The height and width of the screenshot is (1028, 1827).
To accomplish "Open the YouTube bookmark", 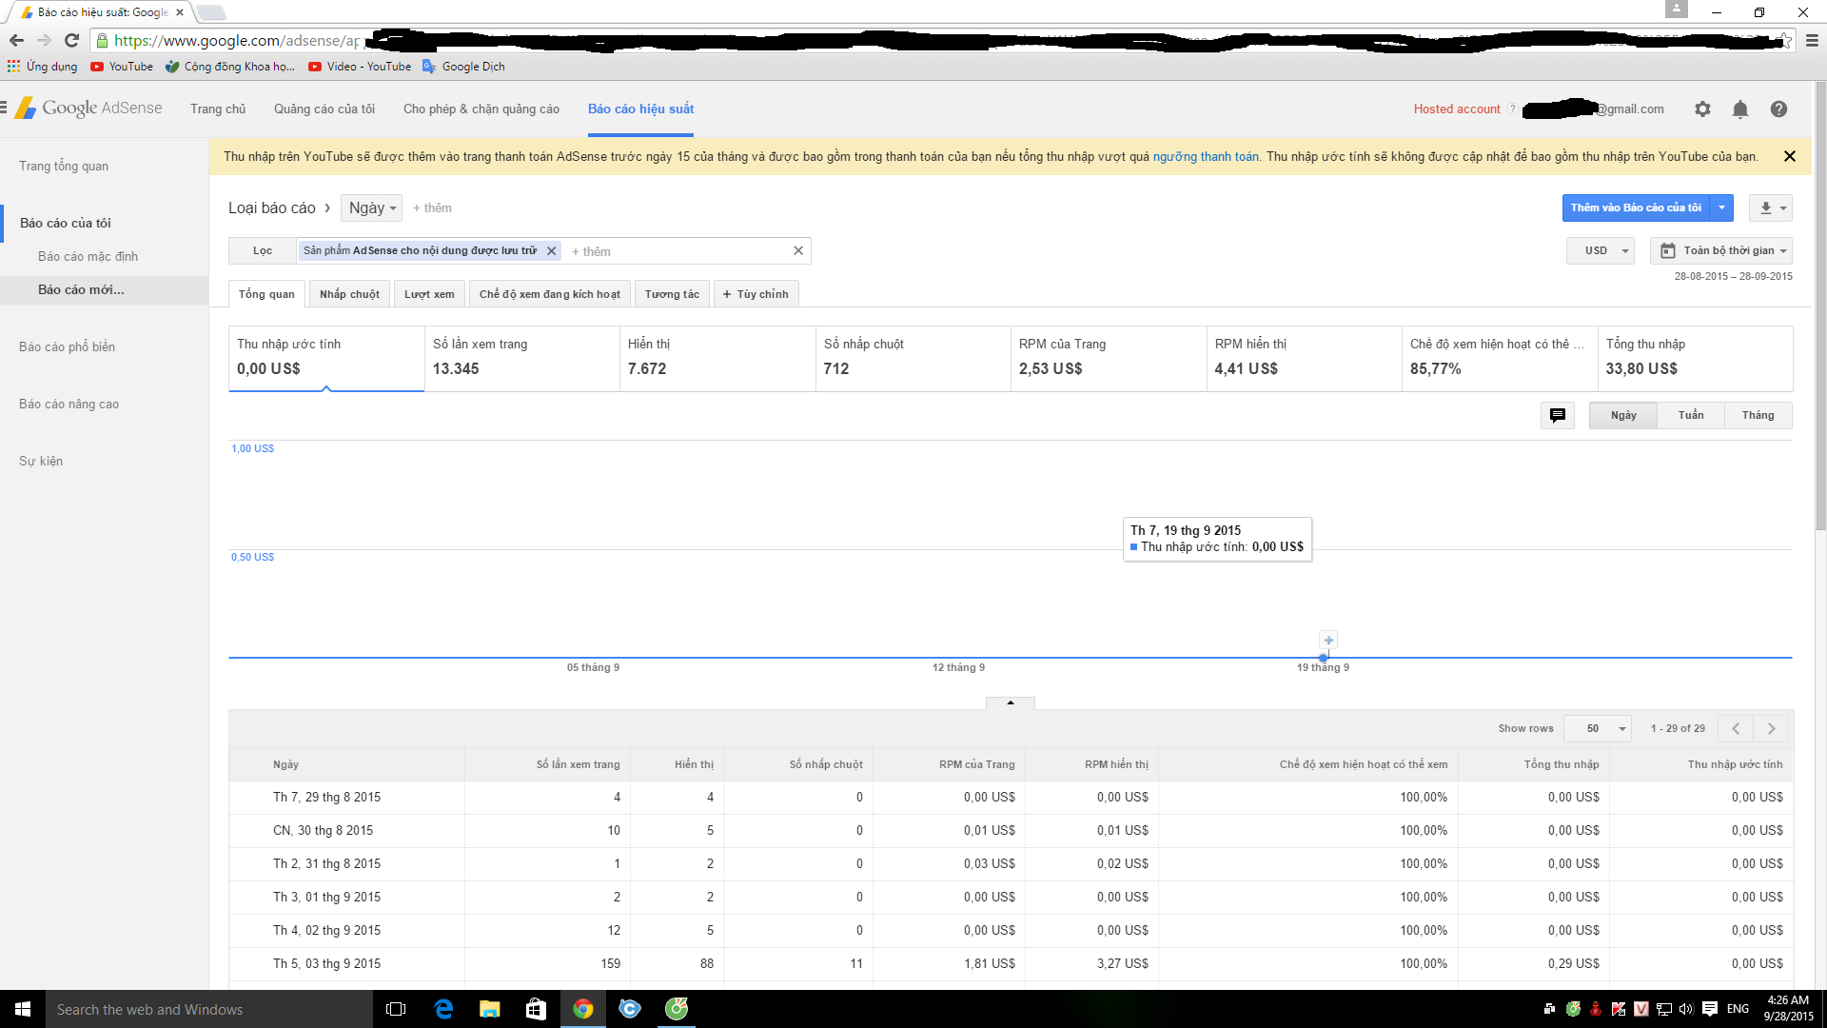I will 122,67.
